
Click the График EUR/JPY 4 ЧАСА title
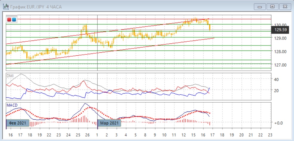point(36,7)
